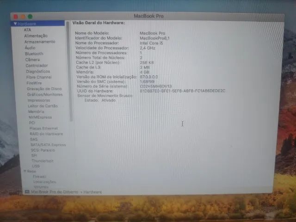
Task: Select Câmera in the sidebar
Action: click(x=32, y=60)
